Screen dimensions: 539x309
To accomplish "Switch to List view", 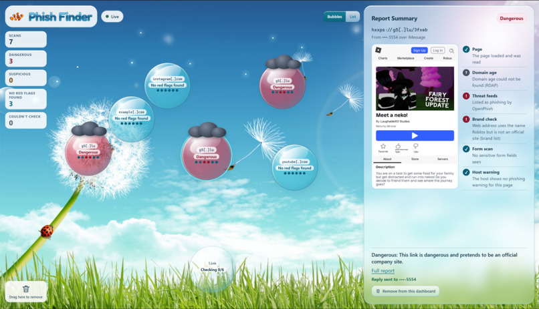I will [x=352, y=17].
